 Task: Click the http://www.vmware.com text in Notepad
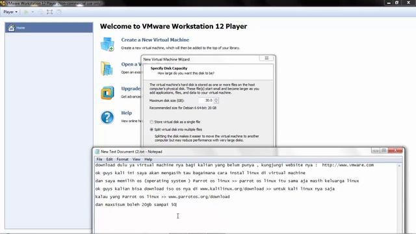tap(348, 165)
